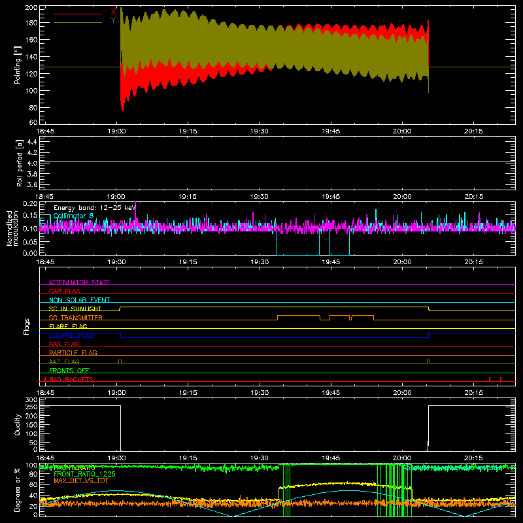The height and width of the screenshot is (523, 523).
Task: Select the FLARE_FLAG label
Action: (68, 326)
